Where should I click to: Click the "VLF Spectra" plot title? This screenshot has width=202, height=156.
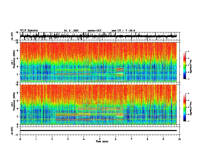point(29,31)
